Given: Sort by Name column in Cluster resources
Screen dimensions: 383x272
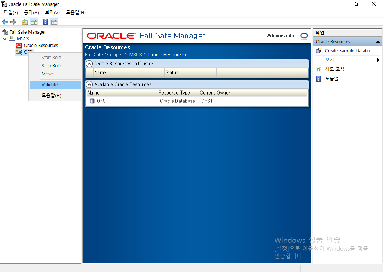Looking at the screenshot, I should (129, 73).
